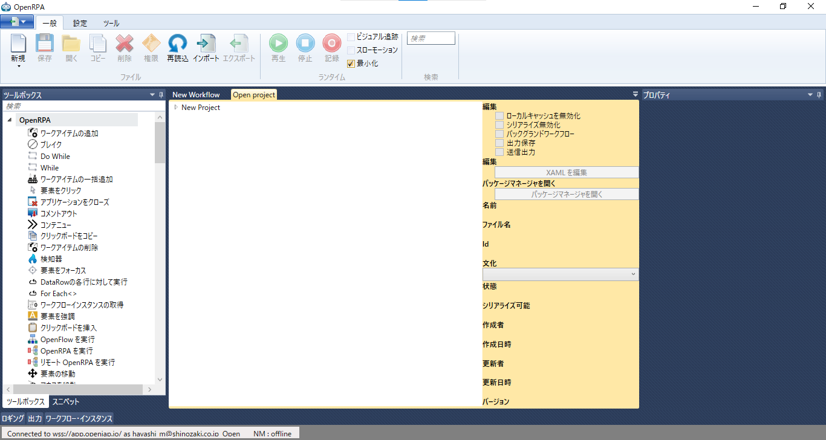Collapse the OpenRPA toolbox group
This screenshot has width=826, height=440.
(x=9, y=119)
